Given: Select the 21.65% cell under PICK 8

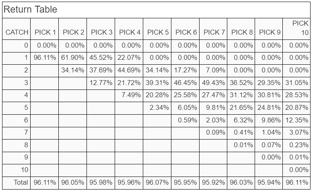Looking at the screenshot, I should (x=241, y=107).
